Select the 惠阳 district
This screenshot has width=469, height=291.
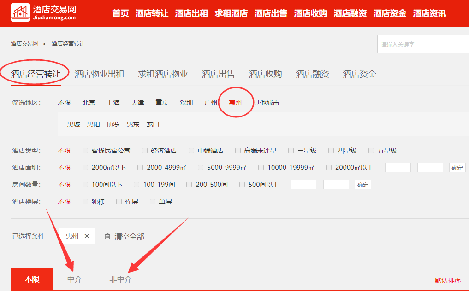(x=93, y=124)
